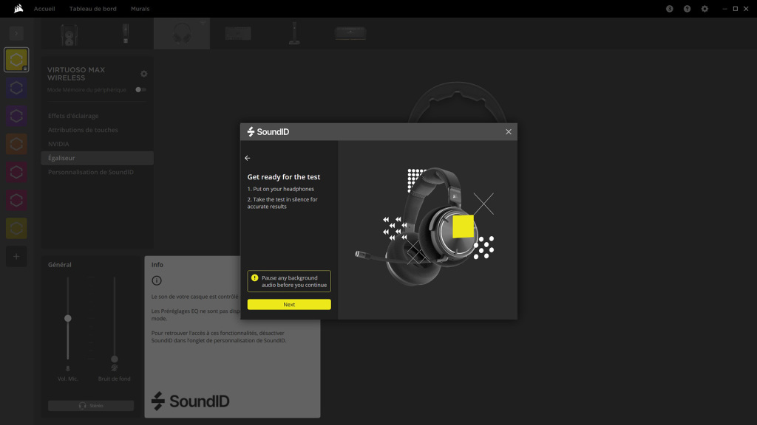Open Tableau de bord in top navigation

(x=92, y=9)
